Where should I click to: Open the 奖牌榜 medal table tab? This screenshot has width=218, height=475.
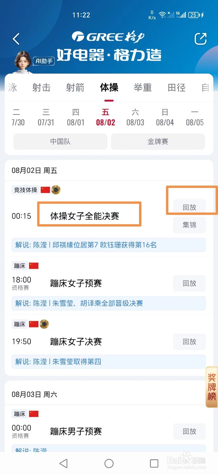point(211,387)
